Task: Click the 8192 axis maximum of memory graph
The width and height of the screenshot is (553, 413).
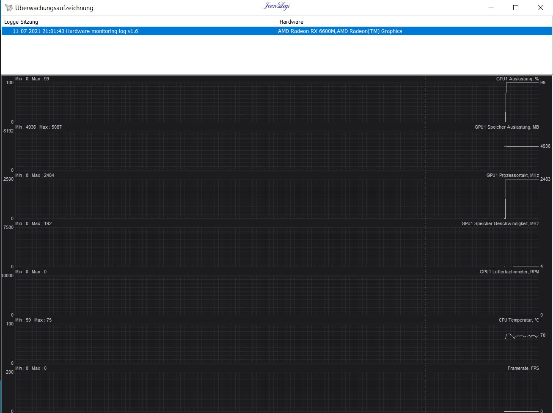Action: 8,131
